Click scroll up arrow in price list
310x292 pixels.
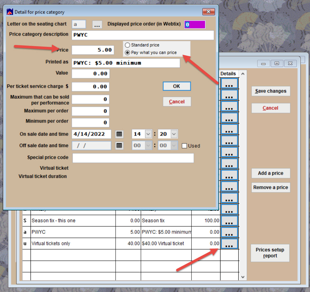[x=243, y=74]
